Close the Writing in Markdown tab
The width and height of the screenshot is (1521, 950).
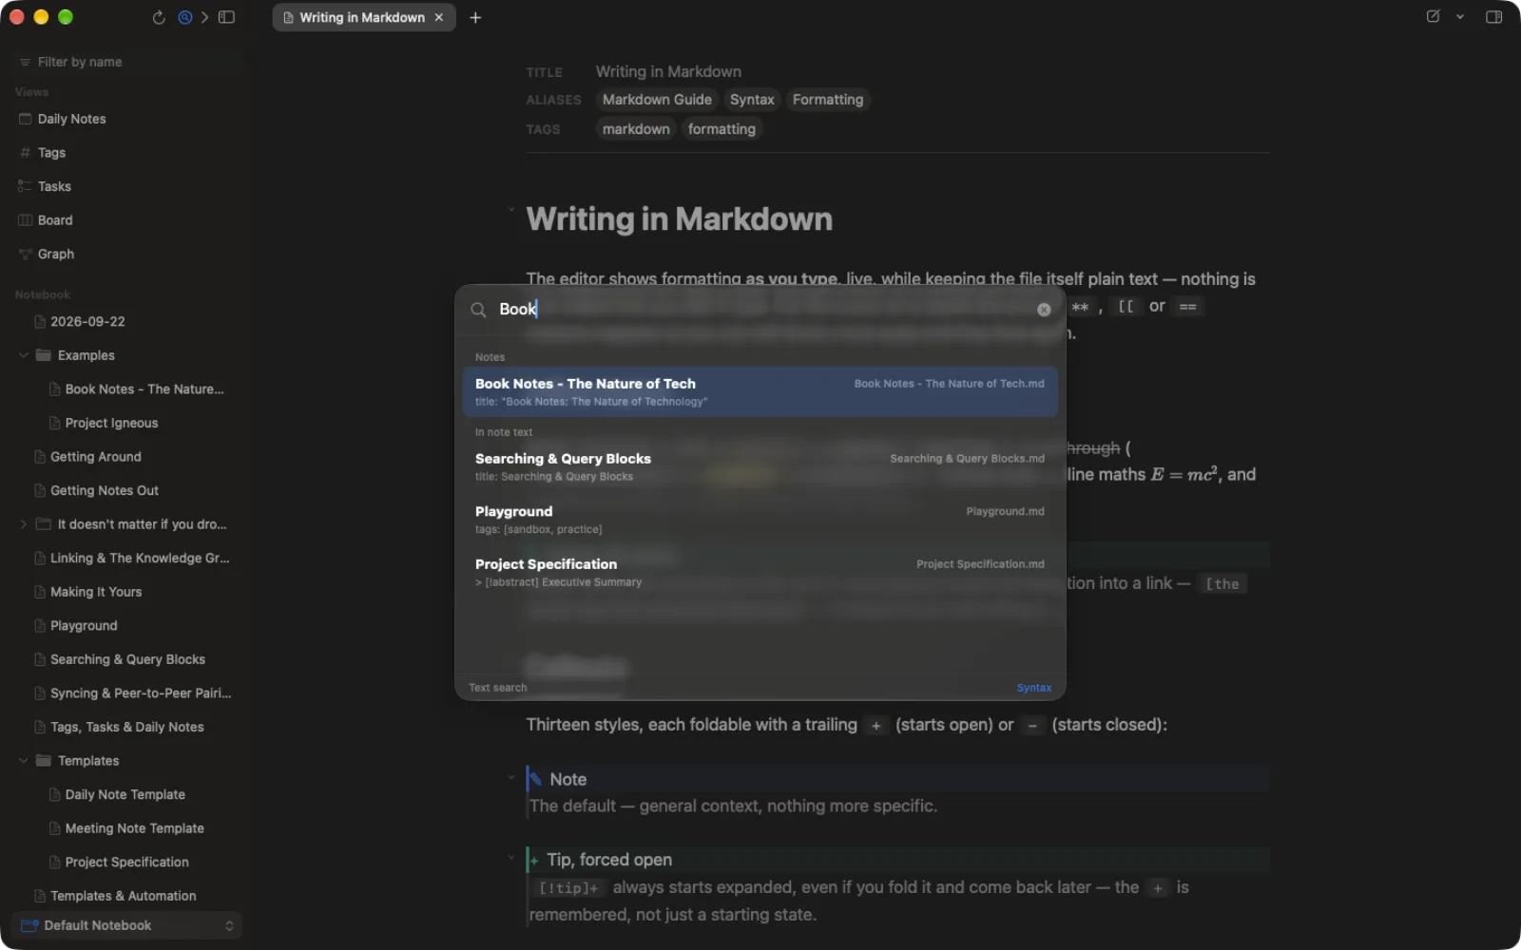point(439,17)
